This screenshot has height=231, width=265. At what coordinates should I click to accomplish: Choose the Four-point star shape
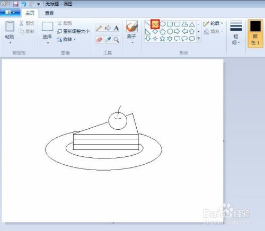(x=155, y=39)
